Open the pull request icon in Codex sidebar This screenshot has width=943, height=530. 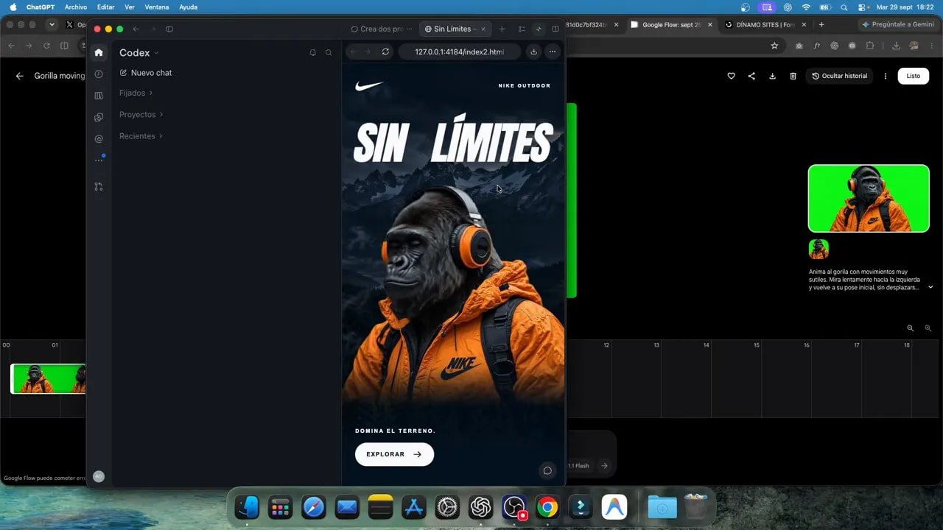99,187
